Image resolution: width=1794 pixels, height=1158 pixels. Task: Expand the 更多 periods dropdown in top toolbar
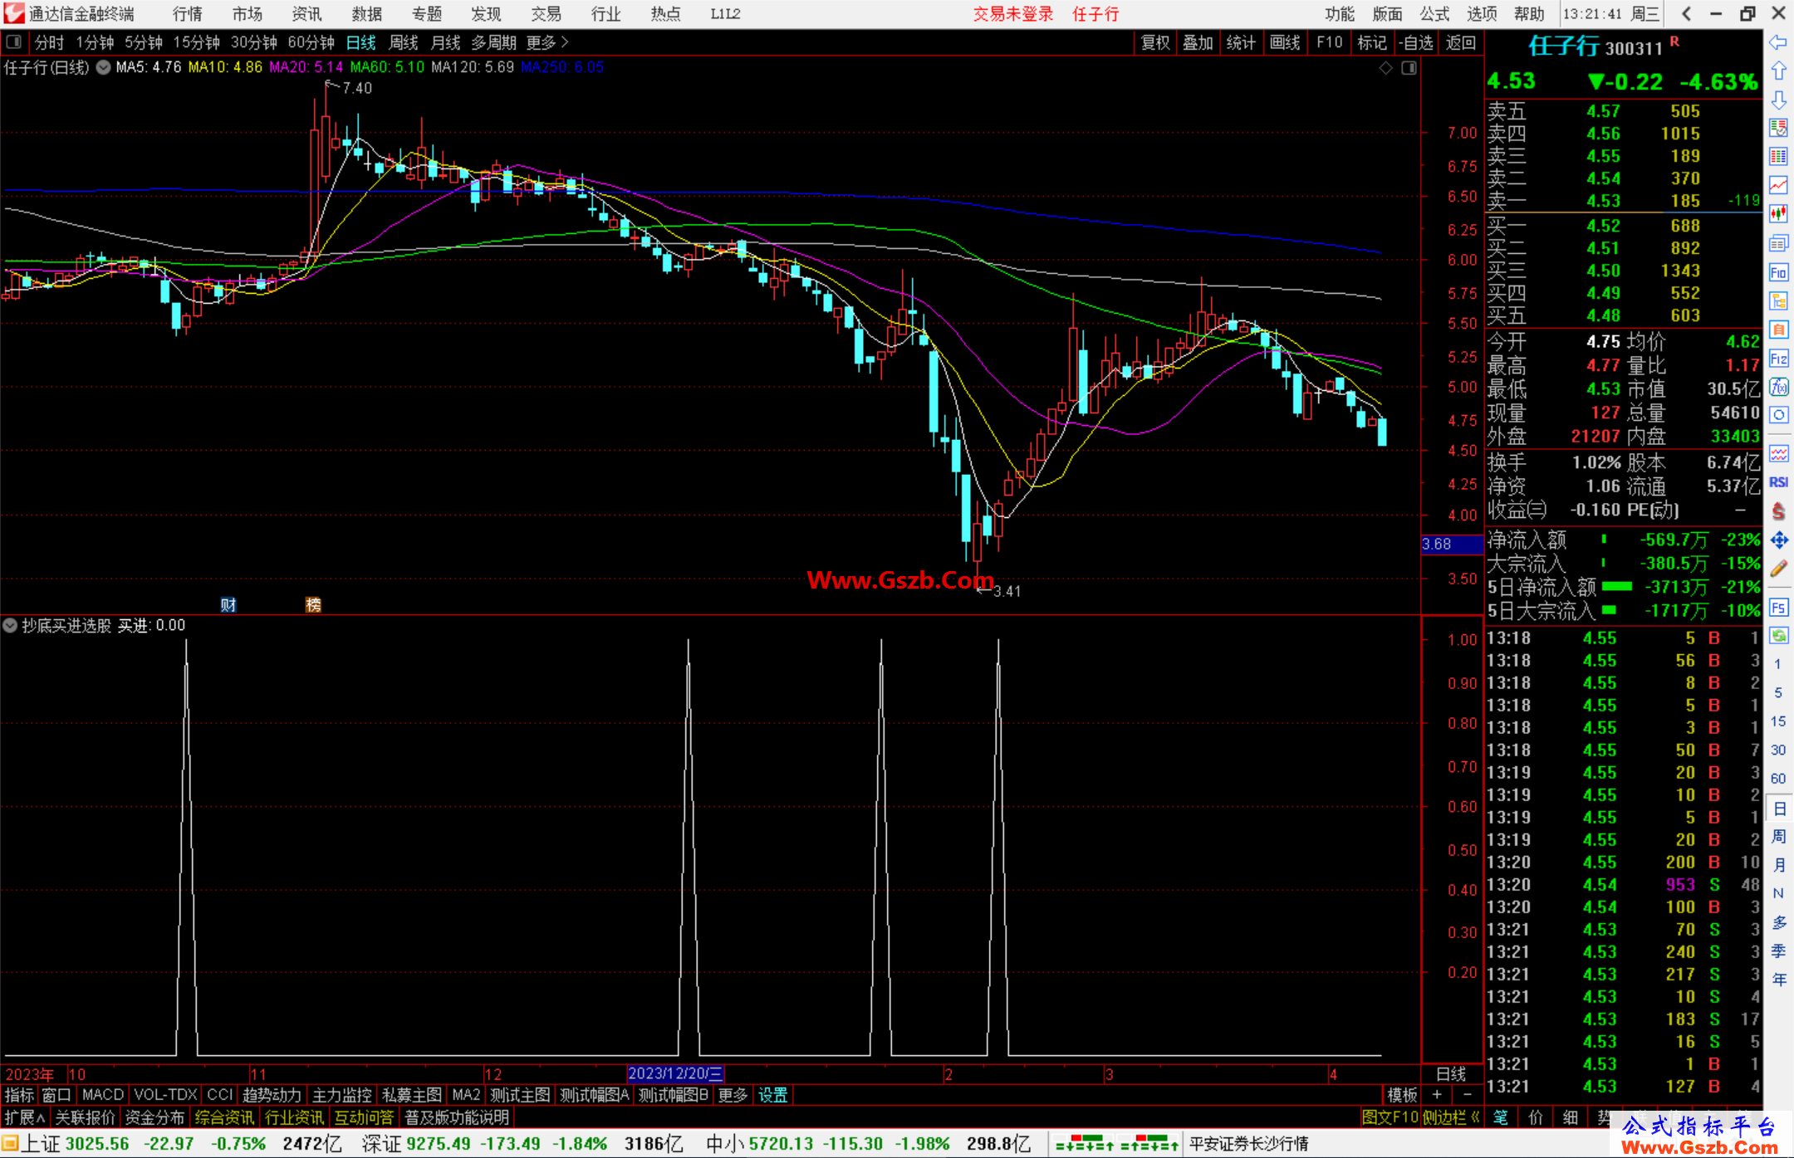pyautogui.click(x=547, y=42)
